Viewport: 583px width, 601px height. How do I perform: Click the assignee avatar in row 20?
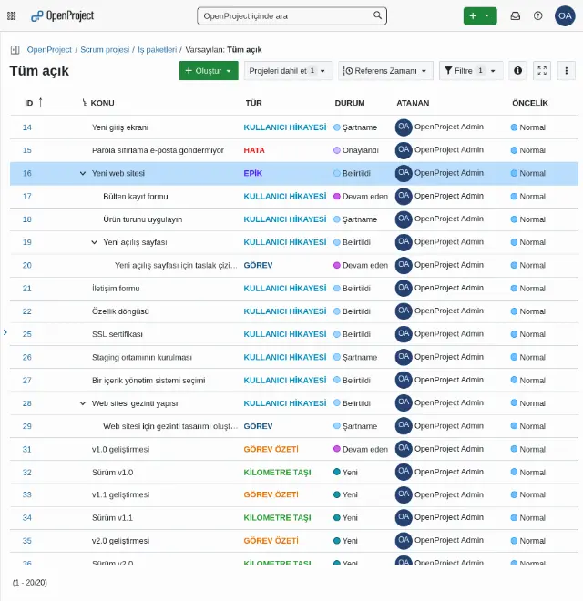point(404,265)
